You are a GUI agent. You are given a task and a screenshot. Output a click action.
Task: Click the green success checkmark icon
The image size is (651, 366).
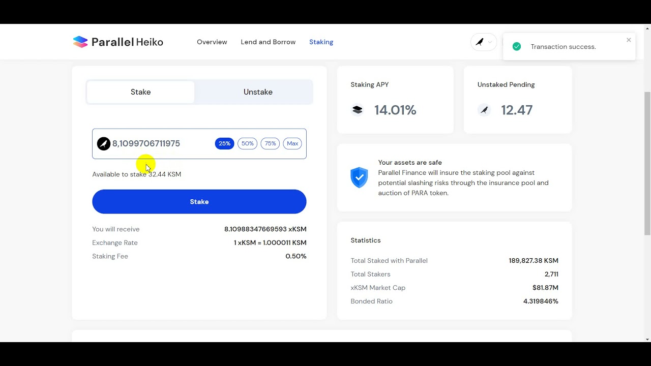point(517,47)
